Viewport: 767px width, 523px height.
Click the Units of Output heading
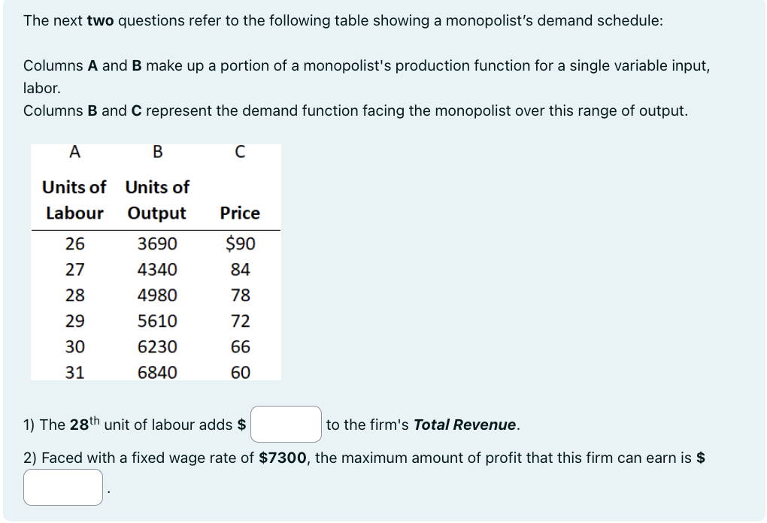[x=157, y=200]
